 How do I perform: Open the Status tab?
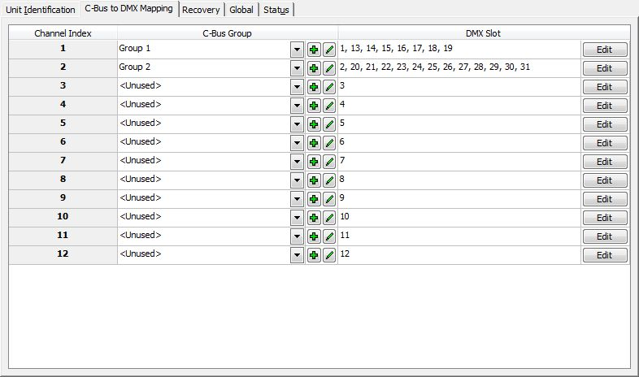[276, 10]
